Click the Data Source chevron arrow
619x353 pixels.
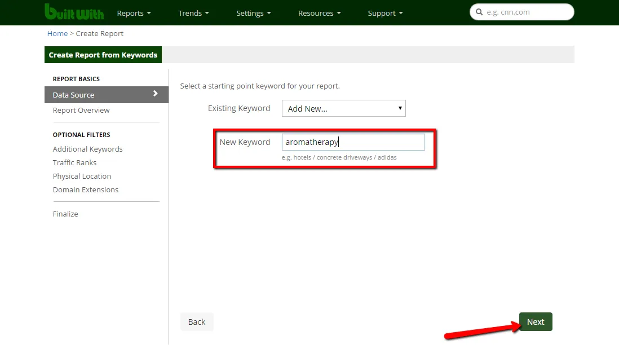tap(156, 94)
